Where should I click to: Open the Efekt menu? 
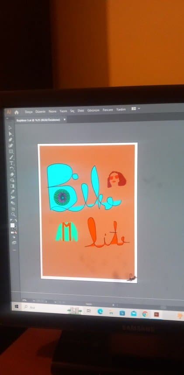[81, 111]
